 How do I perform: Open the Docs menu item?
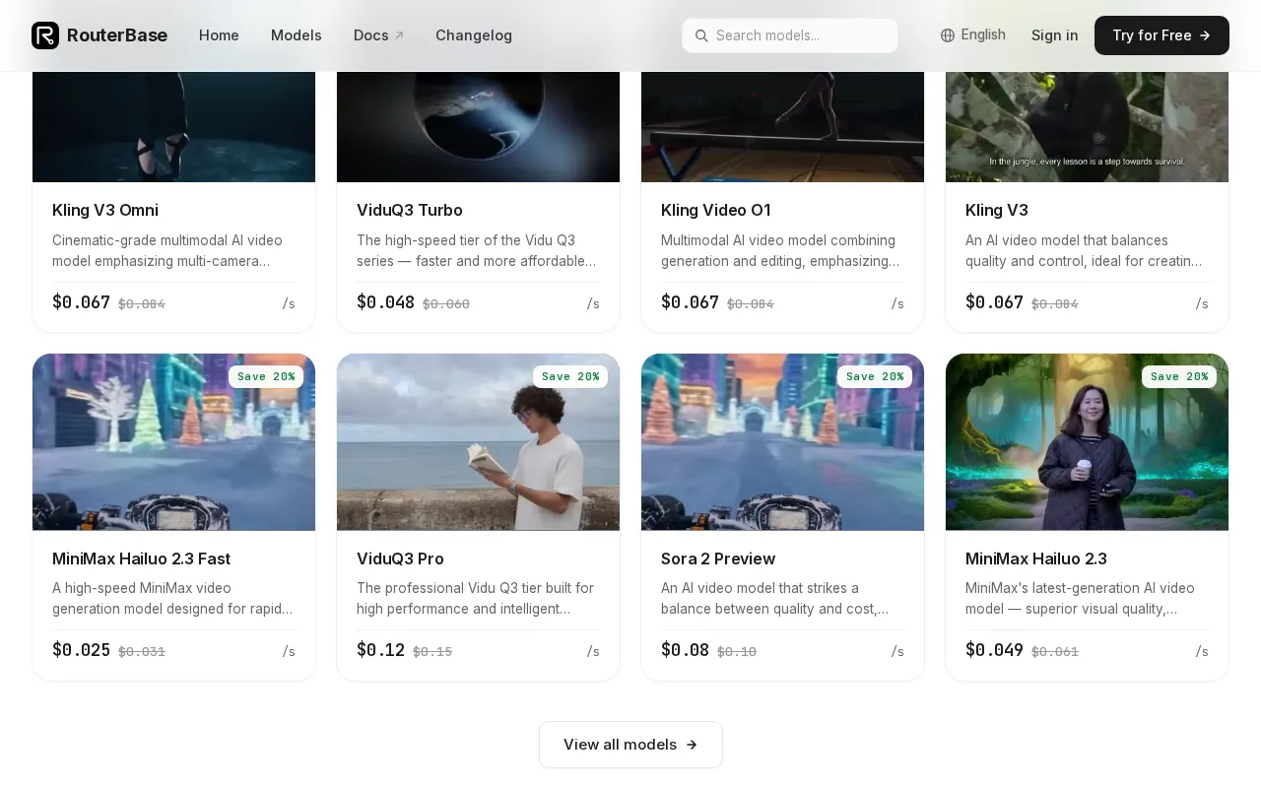(379, 35)
